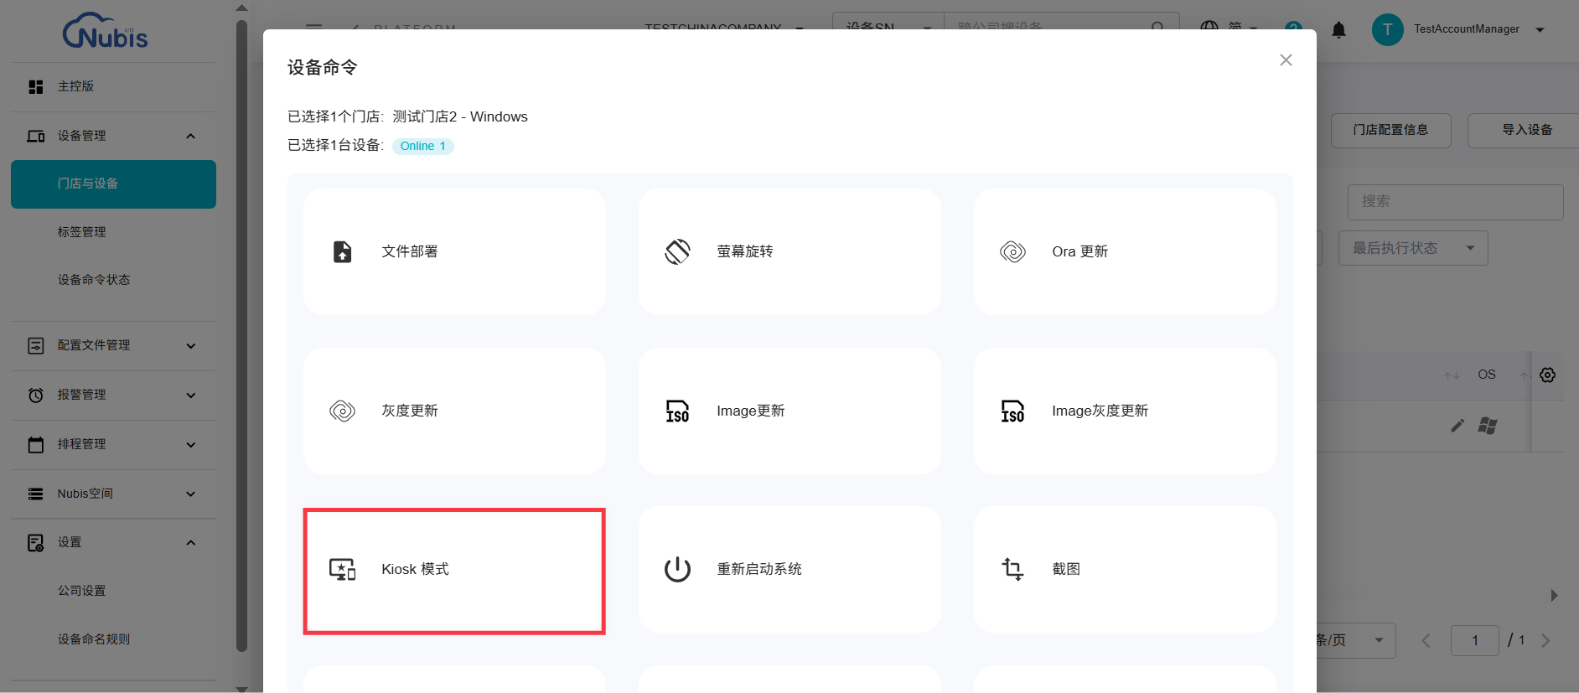Click the Ora 更新 icon

[x=1012, y=251]
